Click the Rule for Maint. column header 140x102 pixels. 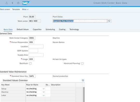[36, 85]
